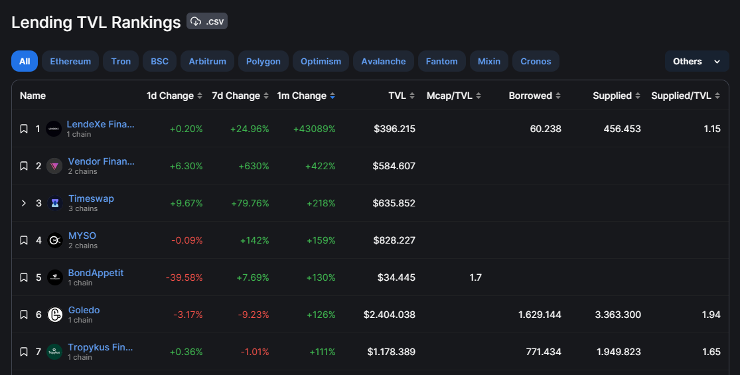The width and height of the screenshot is (740, 375).
Task: Sort by Borrowed column arrows
Action: pos(558,96)
